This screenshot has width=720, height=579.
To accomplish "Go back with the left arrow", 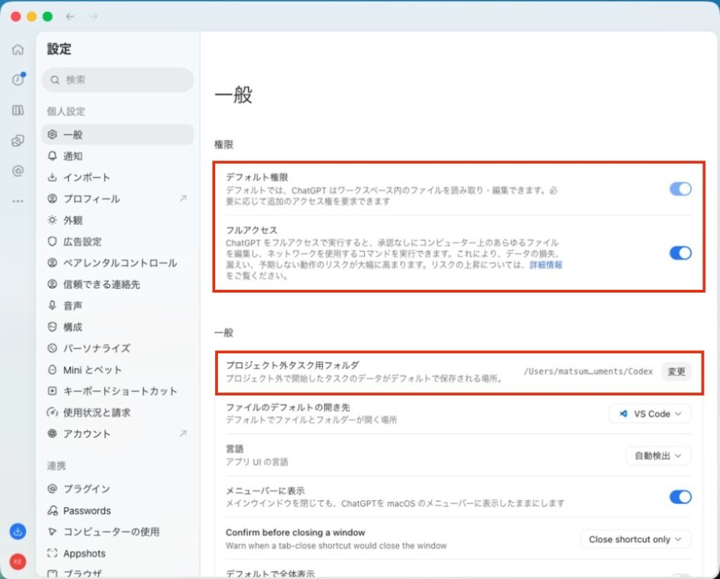I will 70,17.
